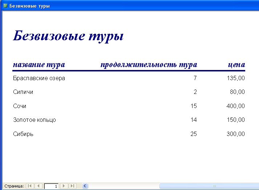Click the horizontal scrollbar thumb
The height and width of the screenshot is (190, 259).
(x=209, y=186)
